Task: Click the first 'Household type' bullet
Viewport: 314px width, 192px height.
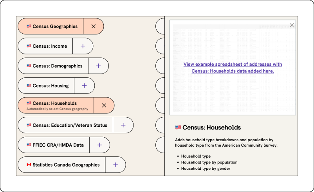Action: click(196, 156)
